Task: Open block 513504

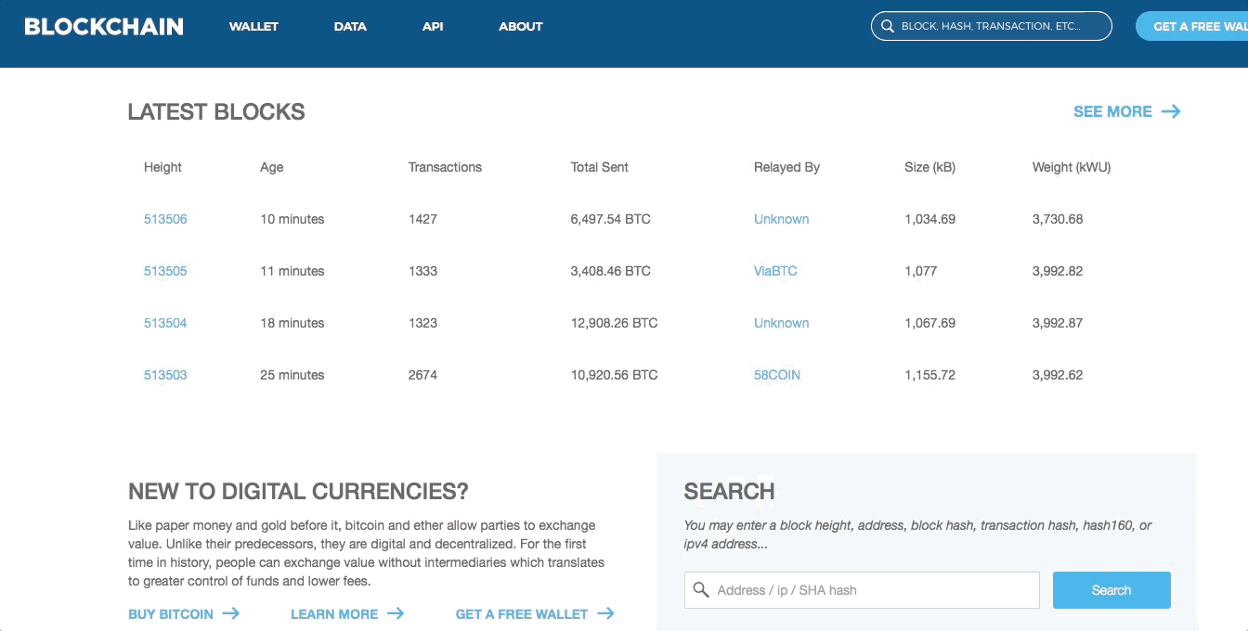Action: (165, 323)
